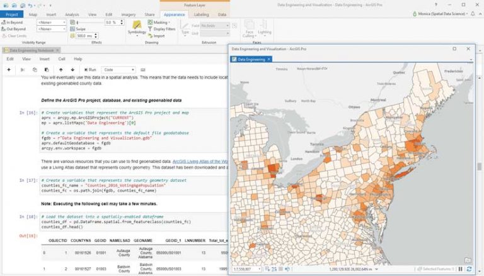Viewport: 484px width, 276px height.
Task: Open the notebook Cell menu
Action: click(62, 59)
